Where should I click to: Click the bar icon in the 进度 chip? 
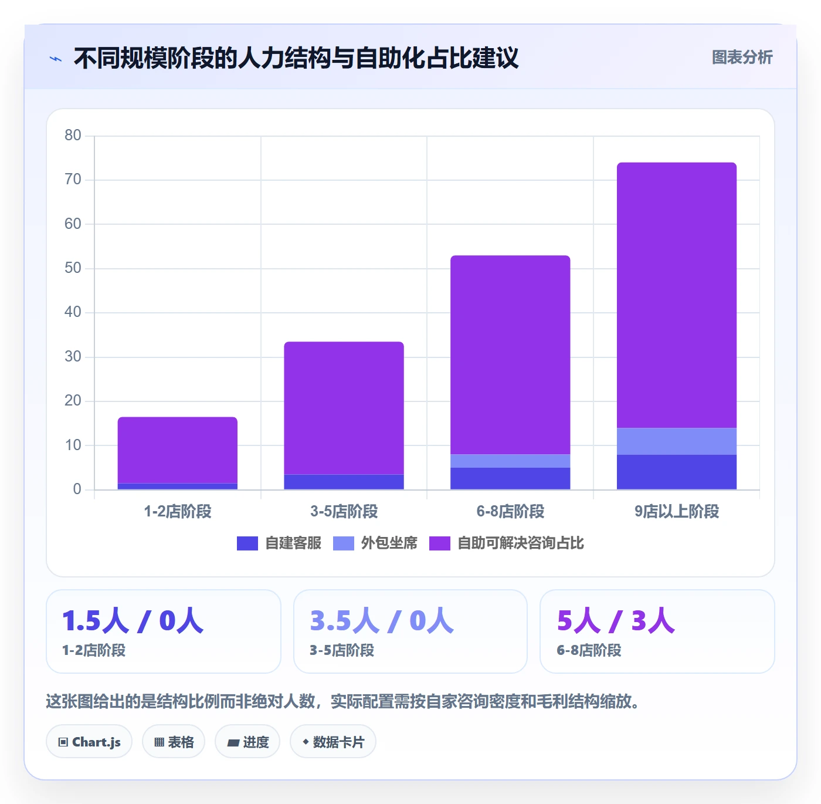point(233,743)
